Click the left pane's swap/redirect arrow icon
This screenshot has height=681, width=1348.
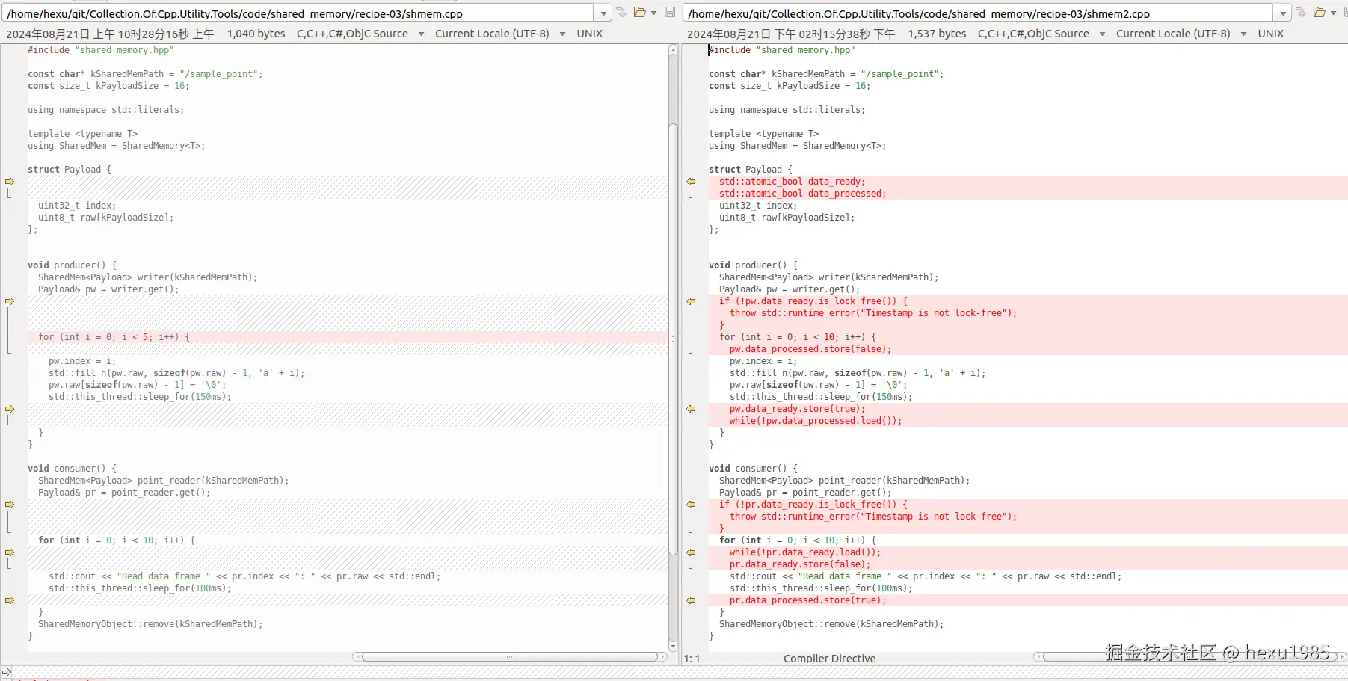621,13
